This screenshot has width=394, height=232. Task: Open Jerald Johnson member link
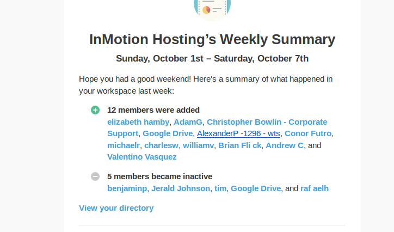(180, 188)
